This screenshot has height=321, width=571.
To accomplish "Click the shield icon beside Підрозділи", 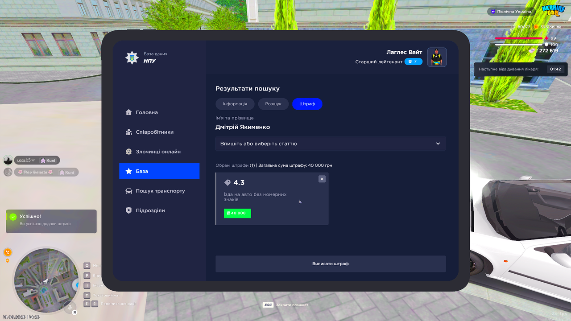I will click(x=129, y=210).
